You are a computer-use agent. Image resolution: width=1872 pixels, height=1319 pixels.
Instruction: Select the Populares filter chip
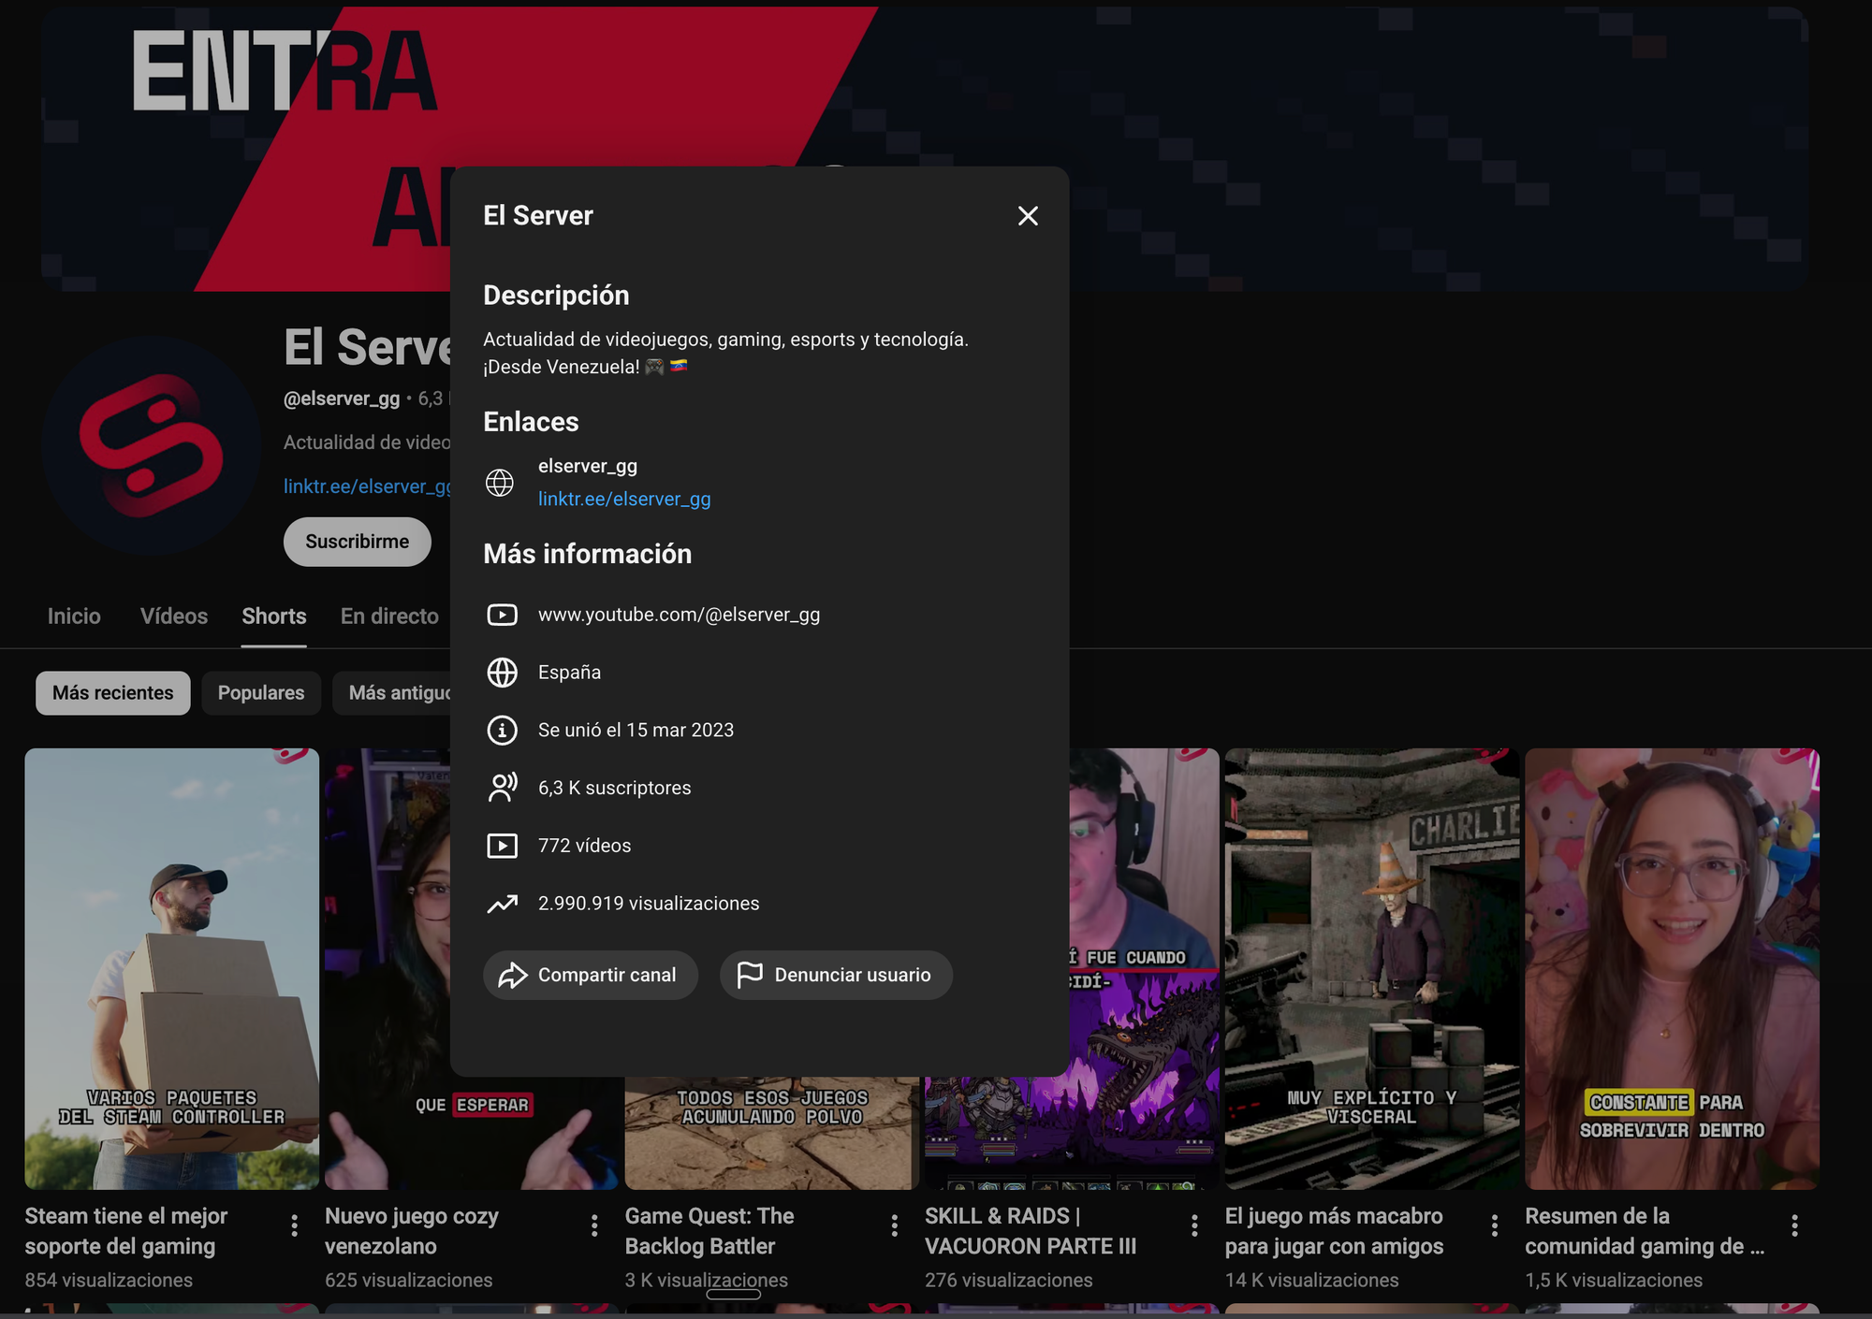[261, 693]
